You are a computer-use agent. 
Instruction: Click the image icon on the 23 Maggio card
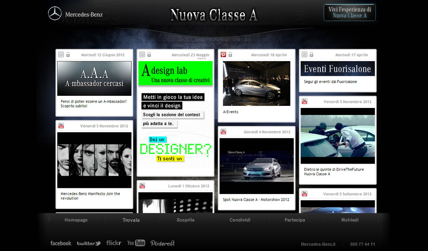(142, 55)
